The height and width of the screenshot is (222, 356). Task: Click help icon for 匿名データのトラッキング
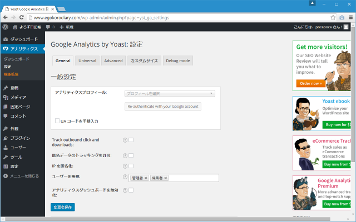(125, 155)
